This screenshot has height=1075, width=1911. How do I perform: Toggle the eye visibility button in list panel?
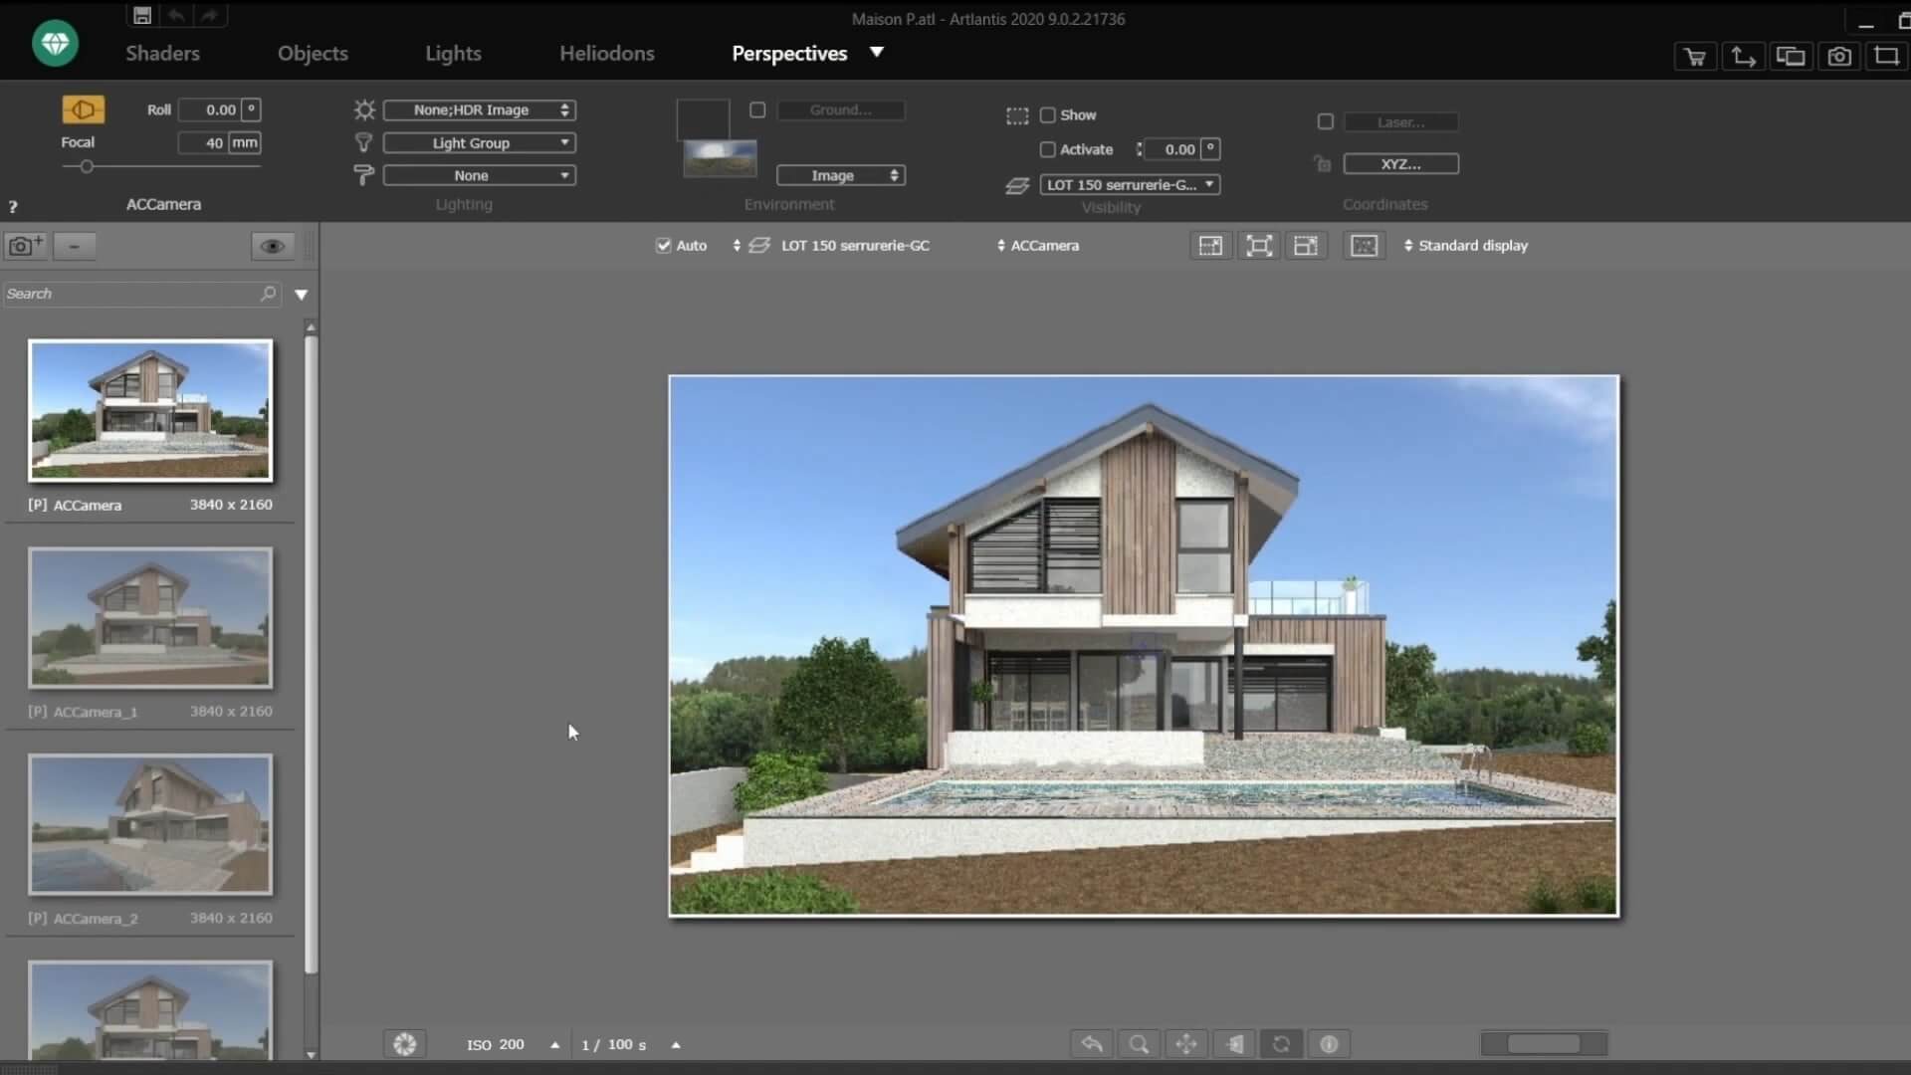point(272,246)
